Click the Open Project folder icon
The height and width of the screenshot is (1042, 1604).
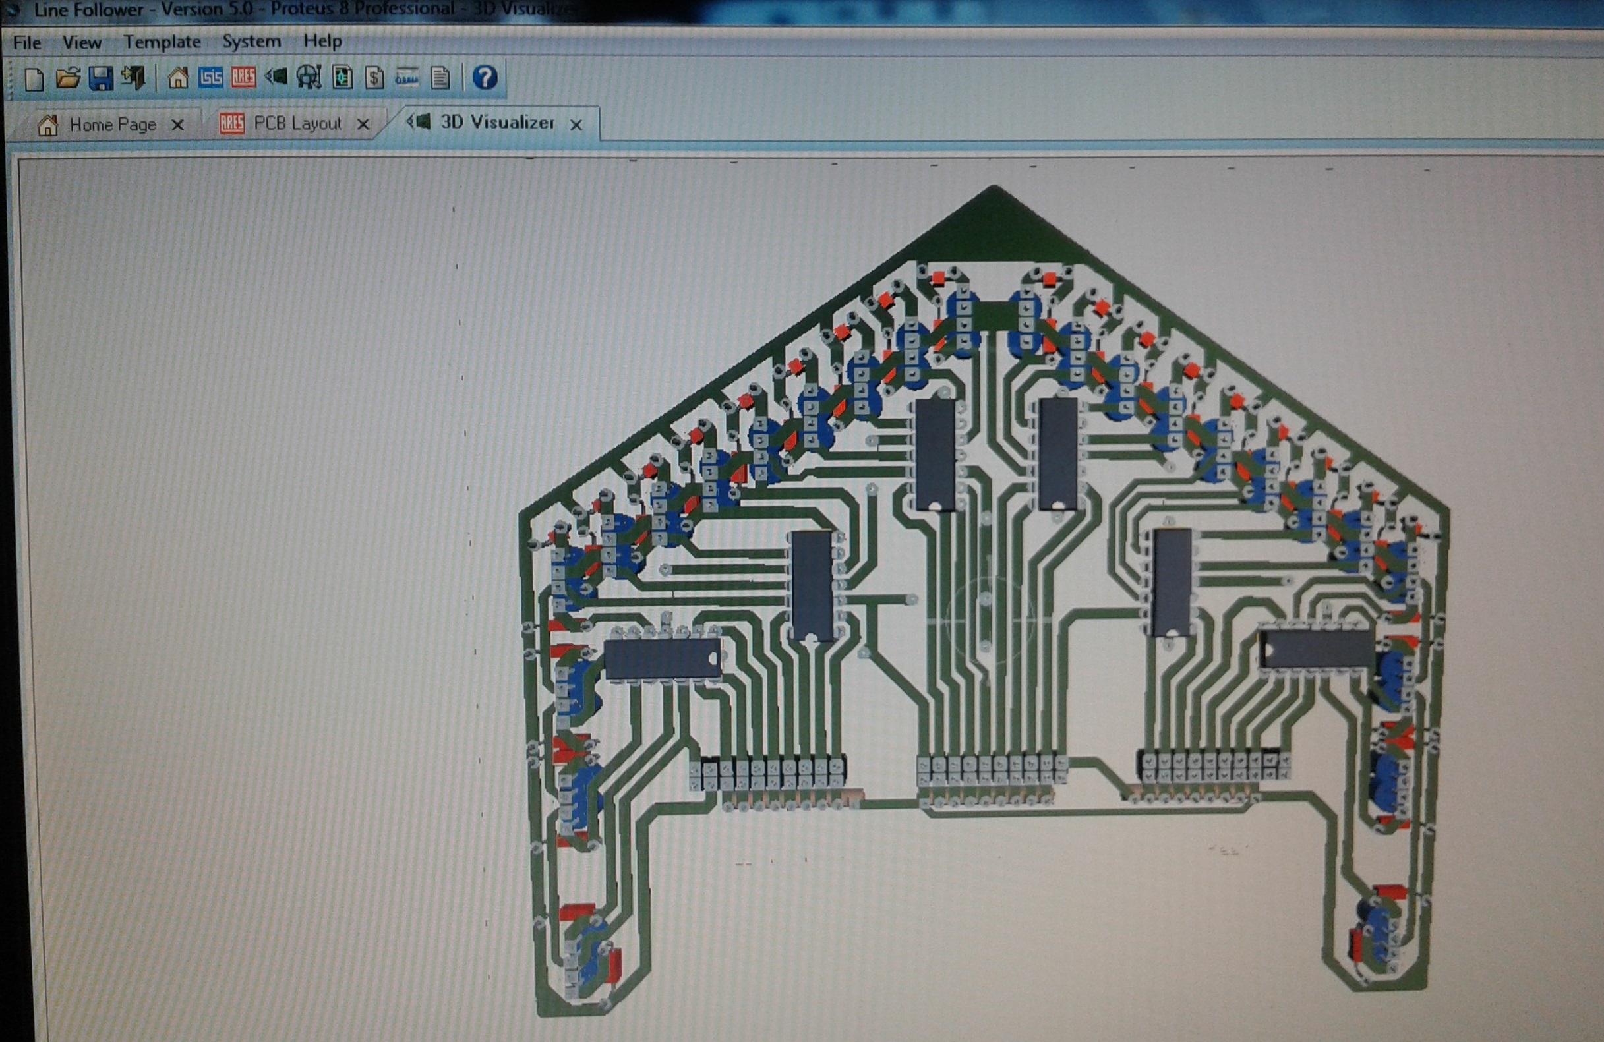69,79
